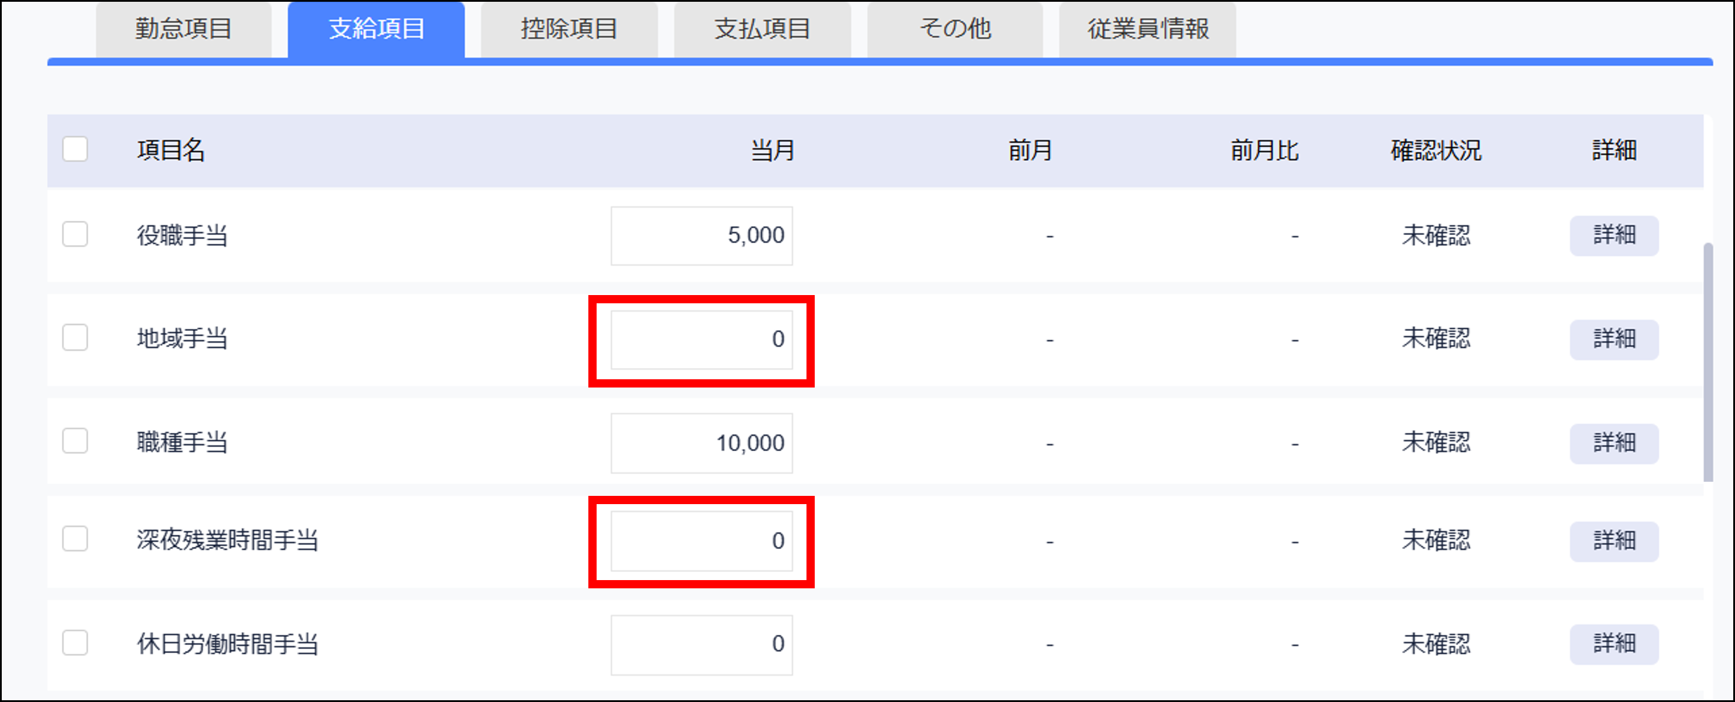Check the 休日労働時間手当 row checkbox
Screen dimensions: 1735x702
coord(75,643)
